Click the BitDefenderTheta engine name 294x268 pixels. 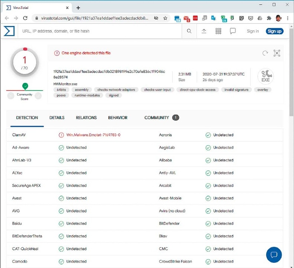pos(27,236)
